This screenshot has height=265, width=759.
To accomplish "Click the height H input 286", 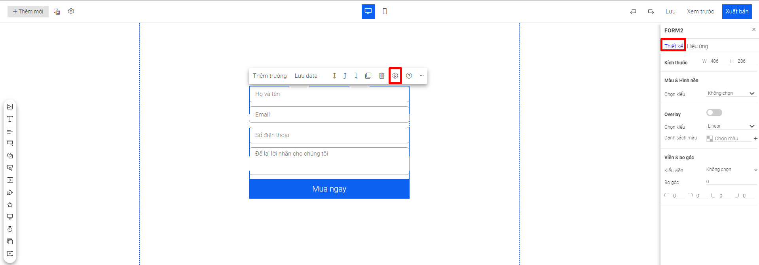I will pyautogui.click(x=746, y=61).
